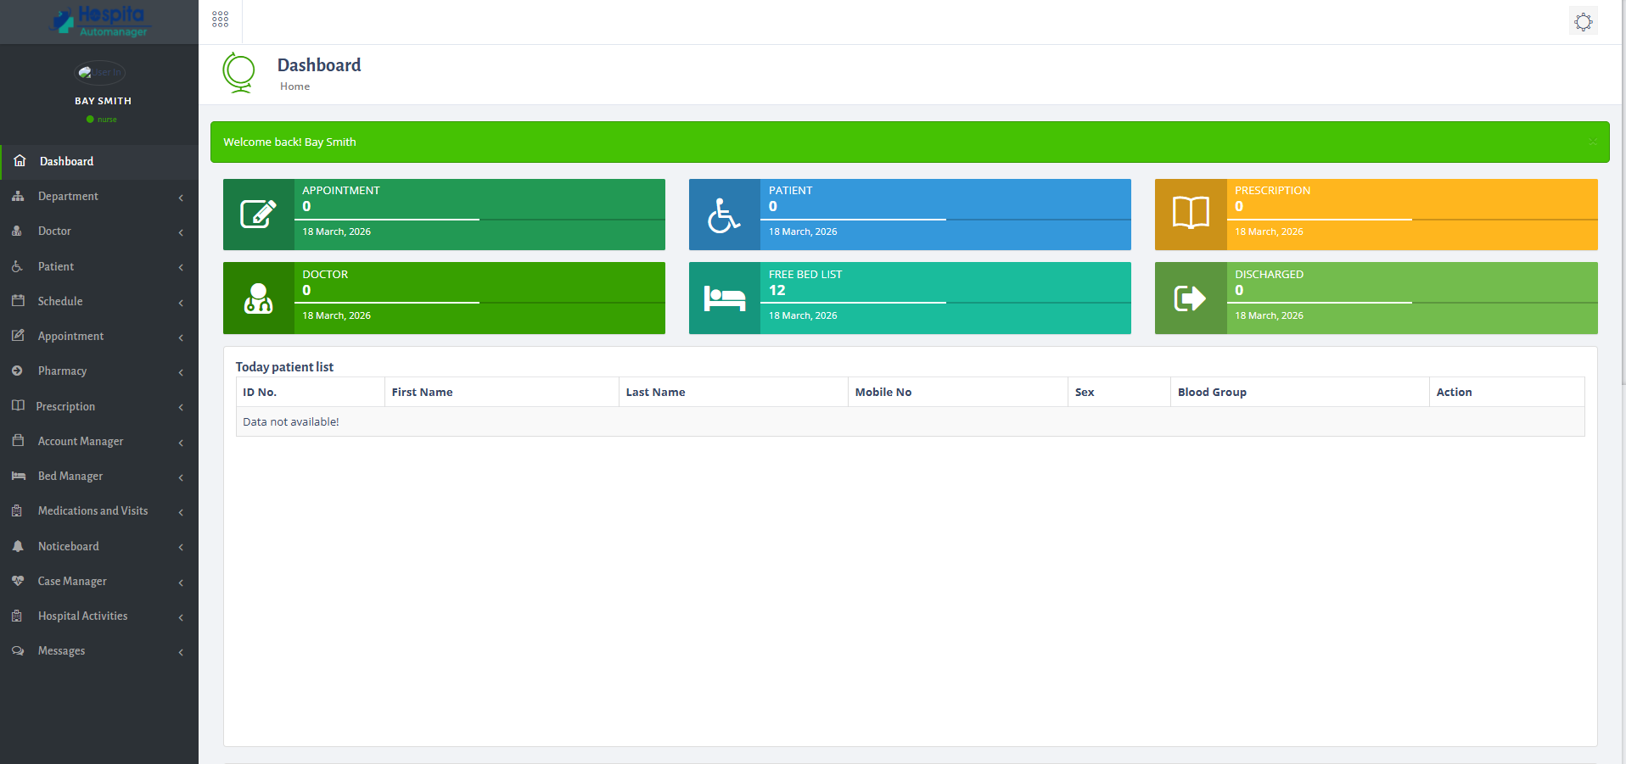1626x764 pixels.
Task: Dismiss the Welcome back banner
Action: point(1594,142)
